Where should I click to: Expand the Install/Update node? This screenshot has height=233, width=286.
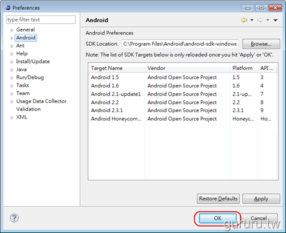[x=12, y=62]
